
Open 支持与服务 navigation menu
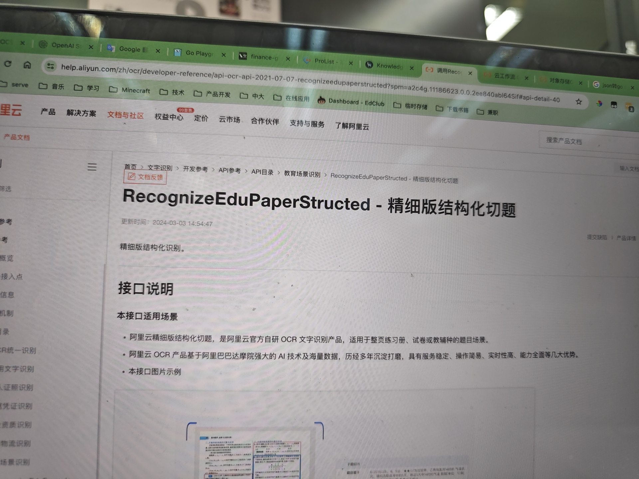[x=307, y=124]
